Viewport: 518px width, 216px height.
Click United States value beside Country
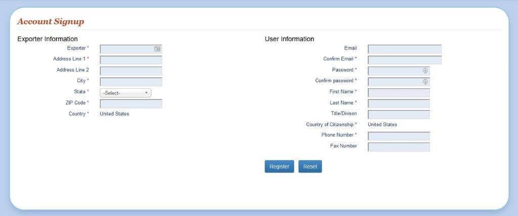pos(114,114)
